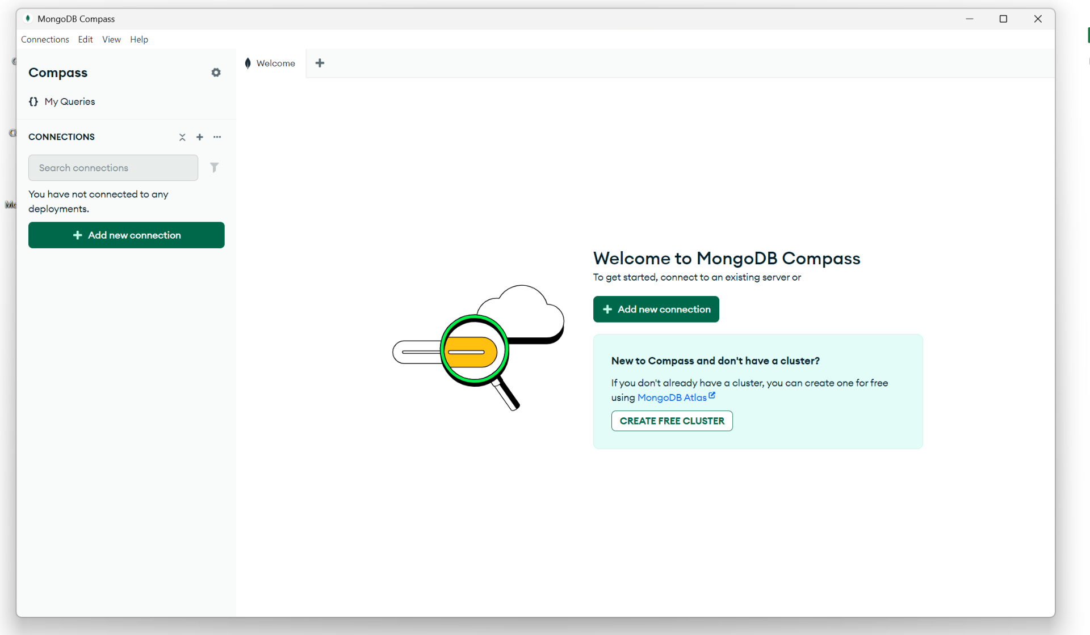
Task: Focus the Search connections field
Action: [x=113, y=168]
